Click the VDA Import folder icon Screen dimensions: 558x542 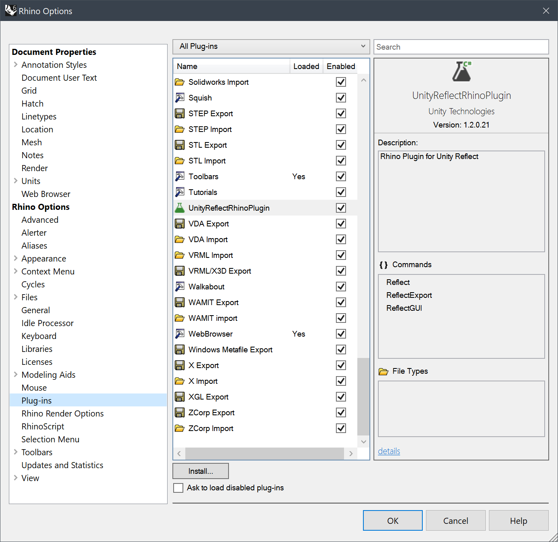click(180, 239)
